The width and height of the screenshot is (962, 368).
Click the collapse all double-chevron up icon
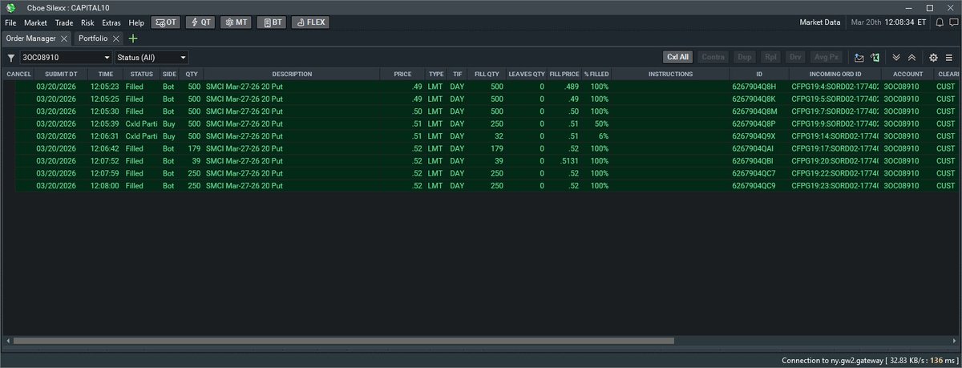pos(912,58)
